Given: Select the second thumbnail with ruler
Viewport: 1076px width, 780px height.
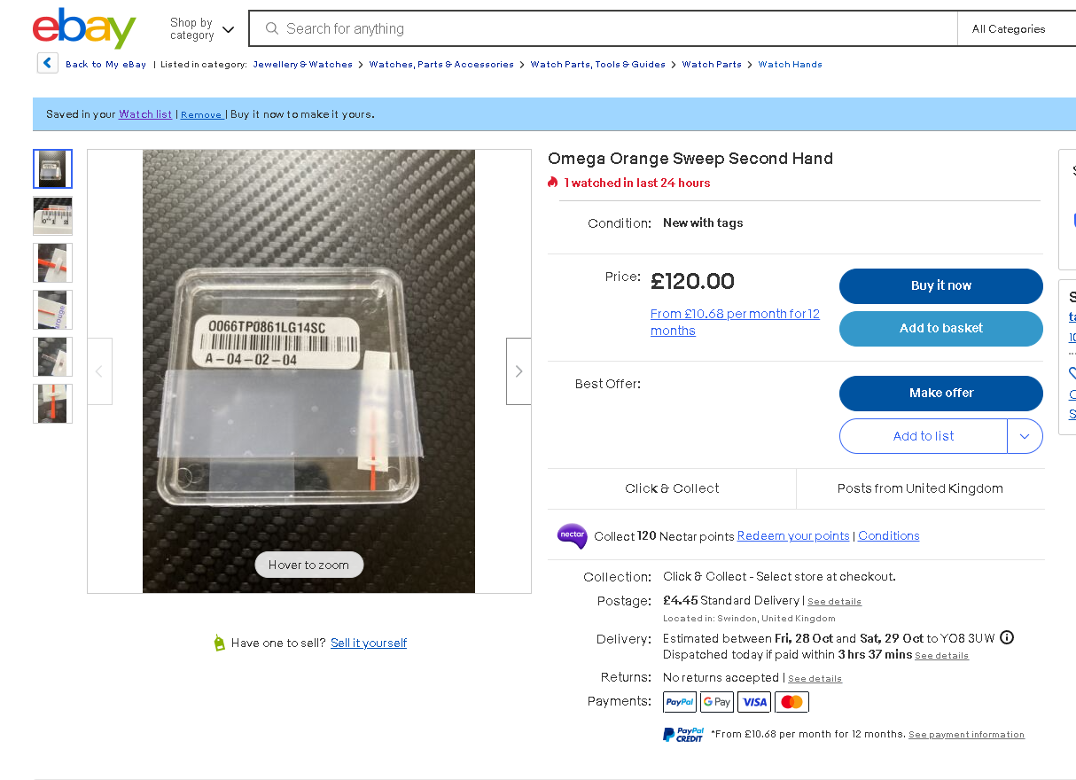Looking at the screenshot, I should coord(52,215).
